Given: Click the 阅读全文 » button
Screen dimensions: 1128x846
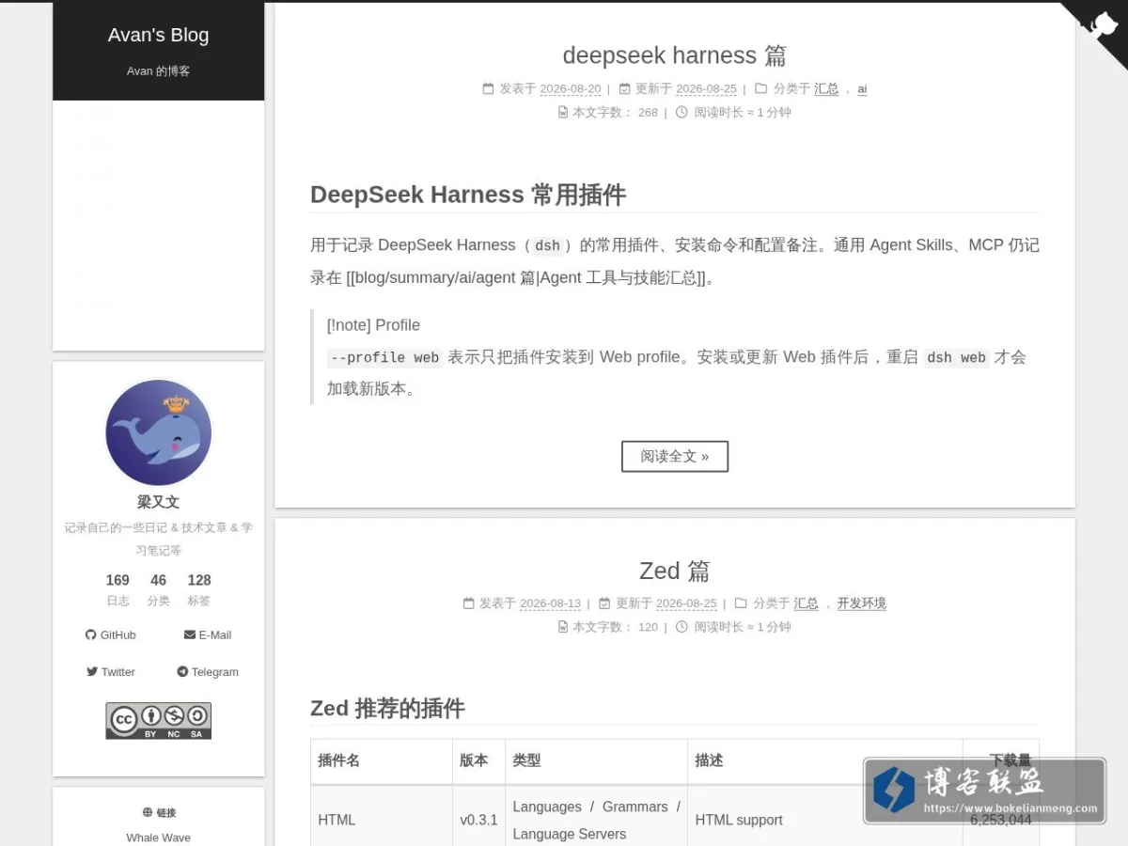Looking at the screenshot, I should click(x=675, y=456).
